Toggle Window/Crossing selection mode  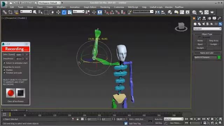52,12
